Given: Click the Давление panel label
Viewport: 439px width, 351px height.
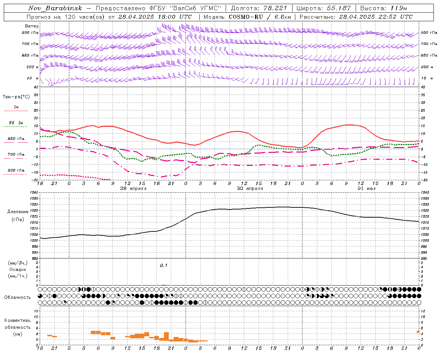Looking at the screenshot, I should pyautogui.click(x=18, y=211).
